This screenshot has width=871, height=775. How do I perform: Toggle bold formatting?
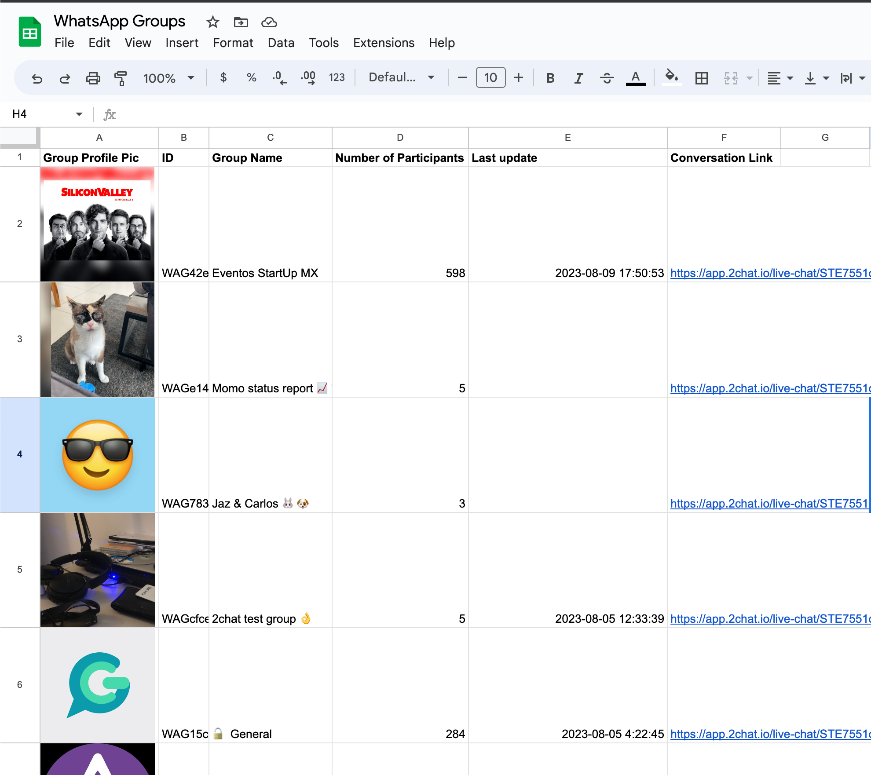[x=550, y=78]
